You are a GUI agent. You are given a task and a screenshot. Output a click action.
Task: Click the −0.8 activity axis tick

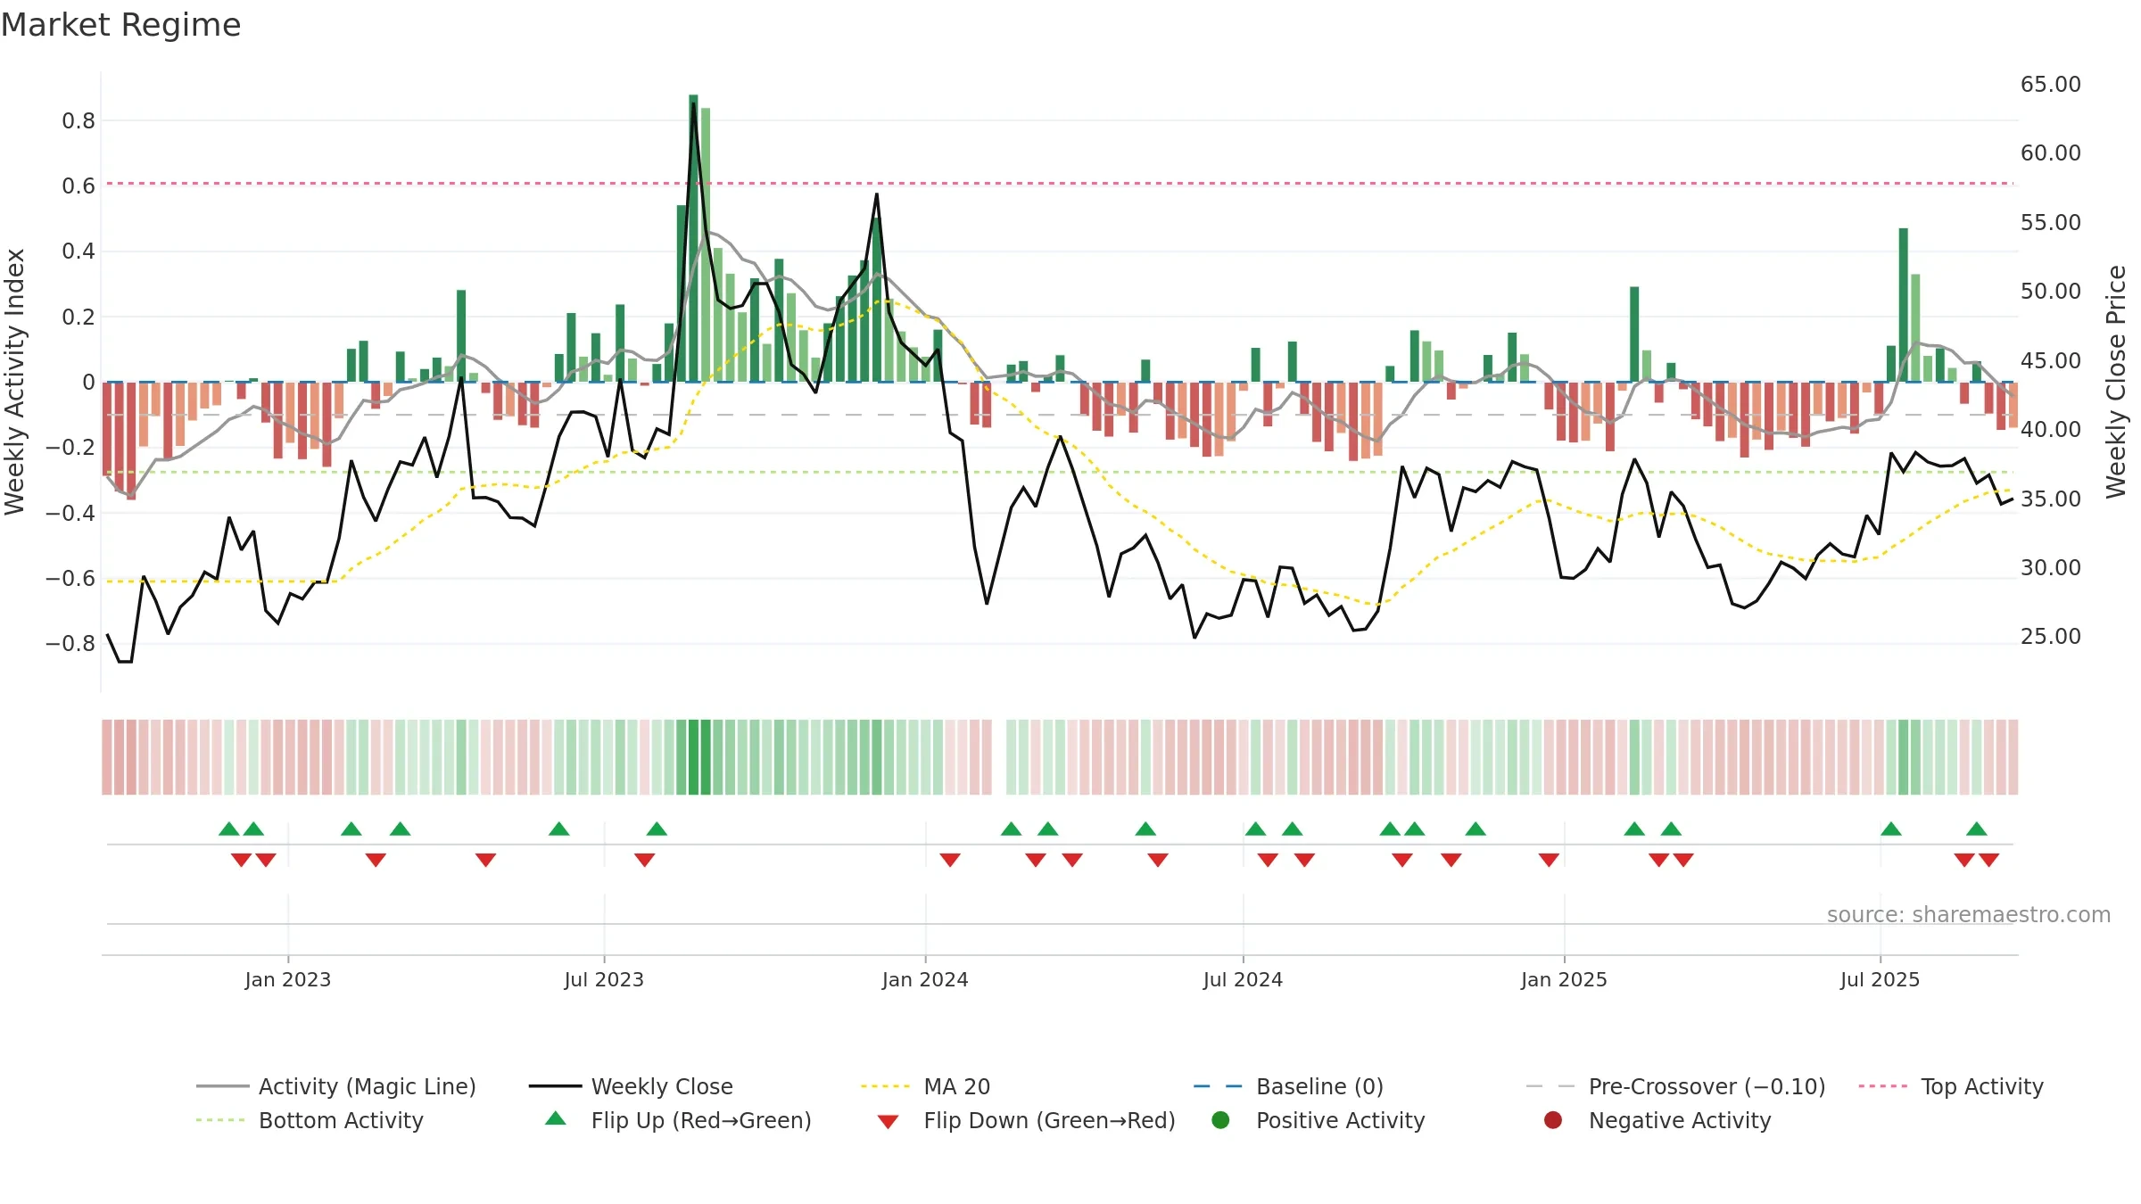(x=70, y=644)
